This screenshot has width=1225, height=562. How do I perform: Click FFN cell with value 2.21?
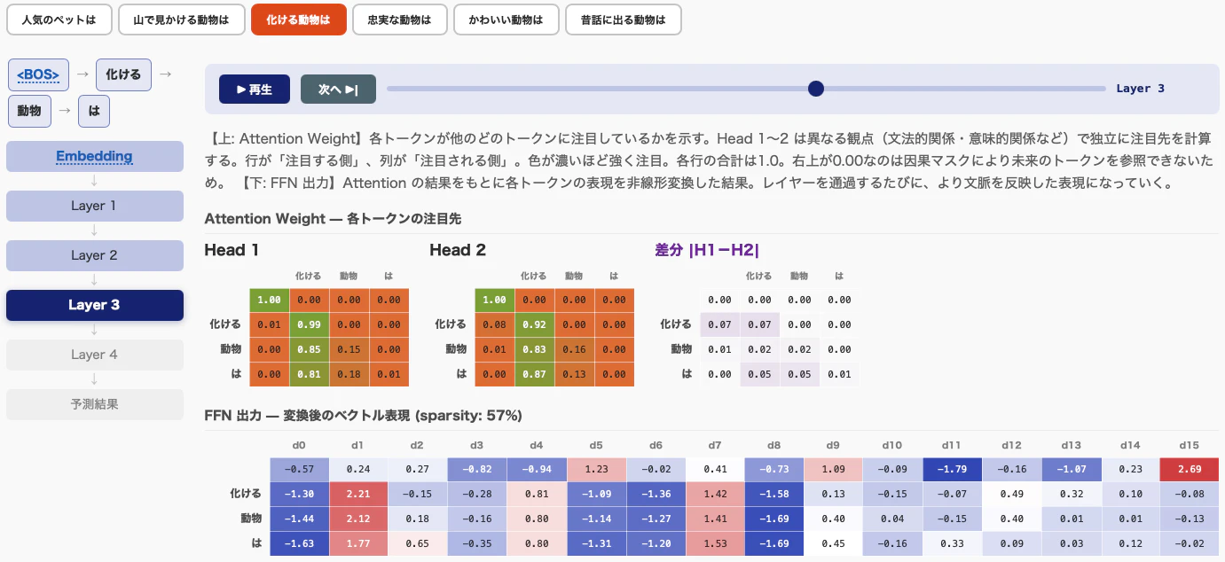tap(357, 494)
